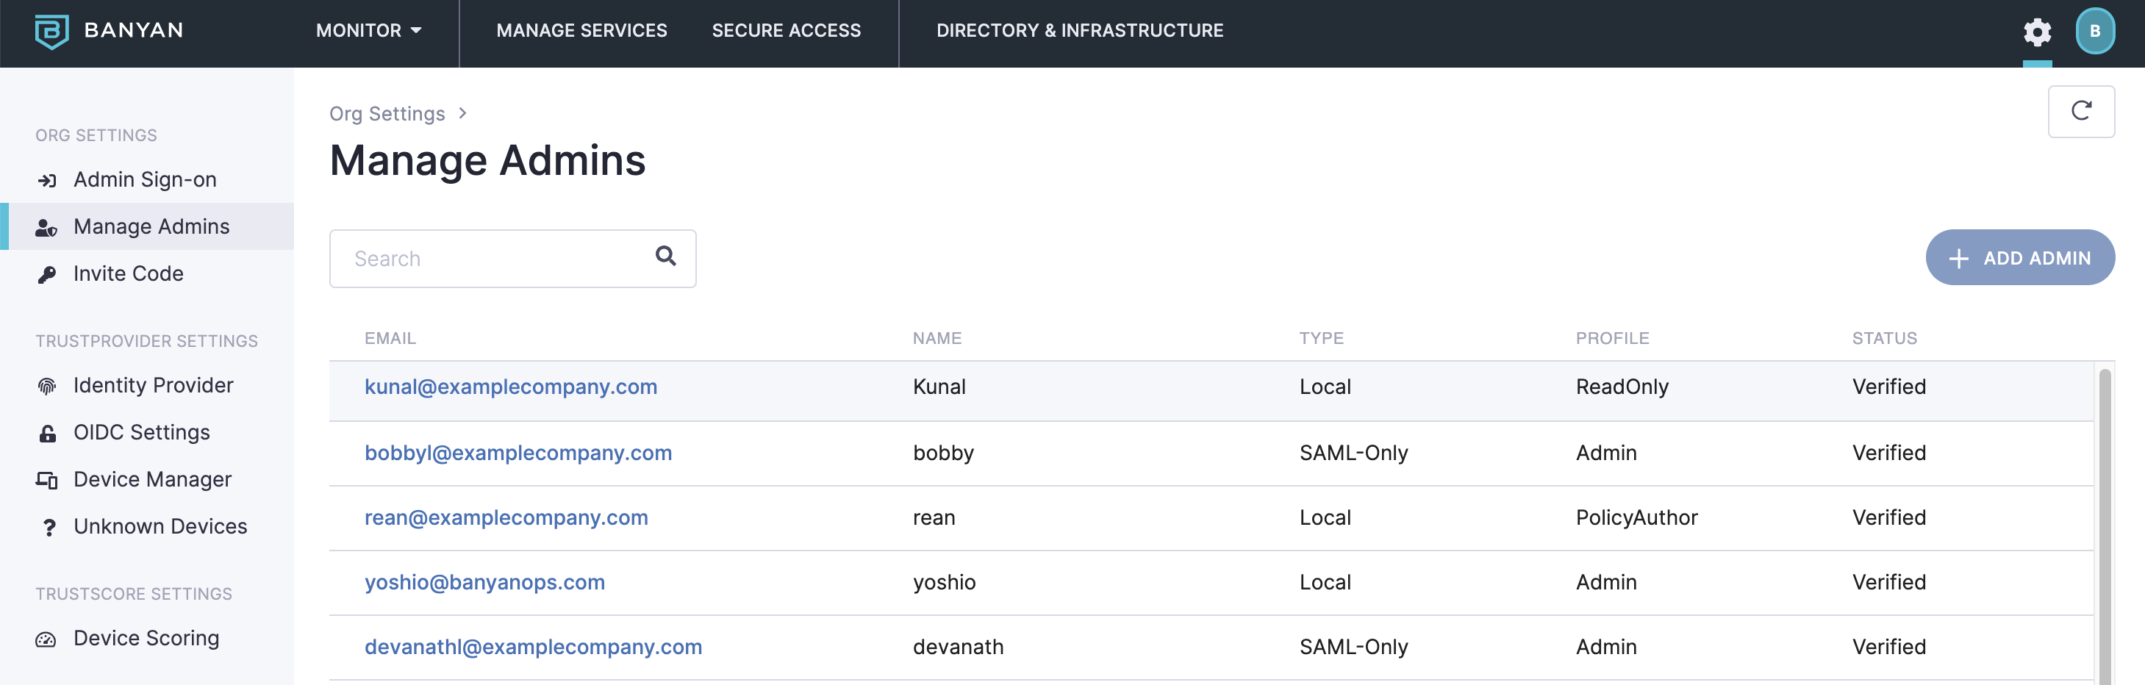
Task: Go to Admin Sign-on settings
Action: click(x=146, y=180)
